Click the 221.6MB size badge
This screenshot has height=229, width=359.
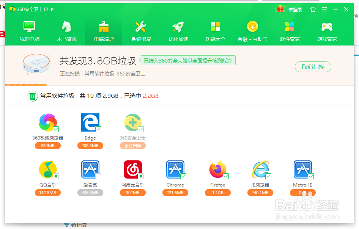(x=175, y=193)
